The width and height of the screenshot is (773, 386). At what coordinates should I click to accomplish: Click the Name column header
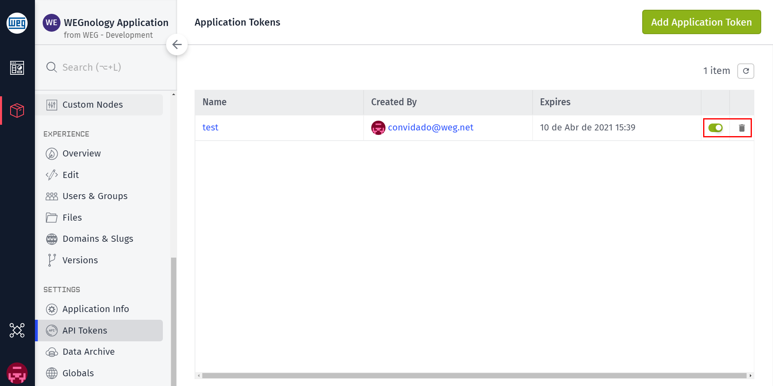pos(279,102)
